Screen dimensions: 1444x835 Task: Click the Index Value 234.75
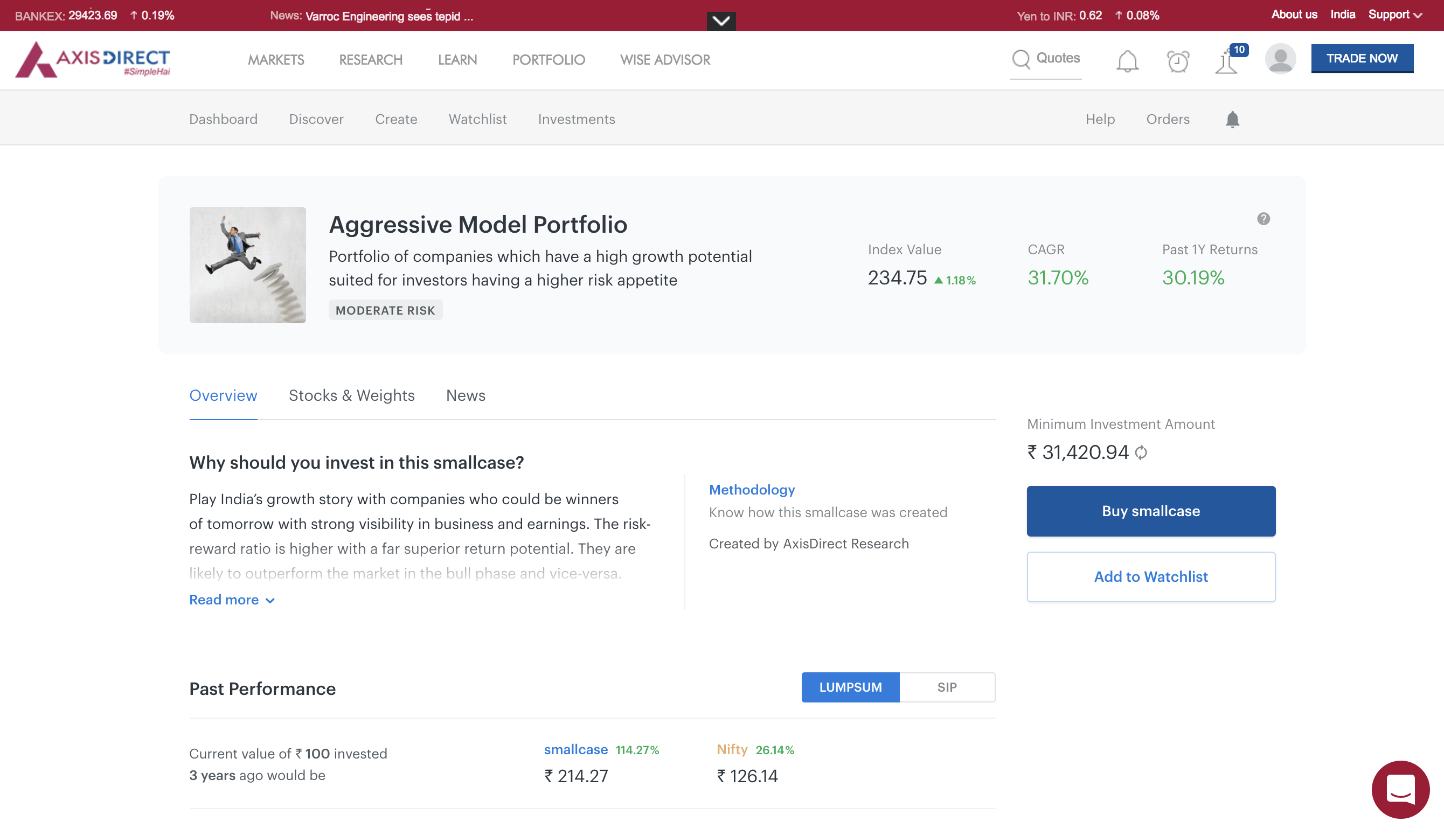pyautogui.click(x=897, y=278)
